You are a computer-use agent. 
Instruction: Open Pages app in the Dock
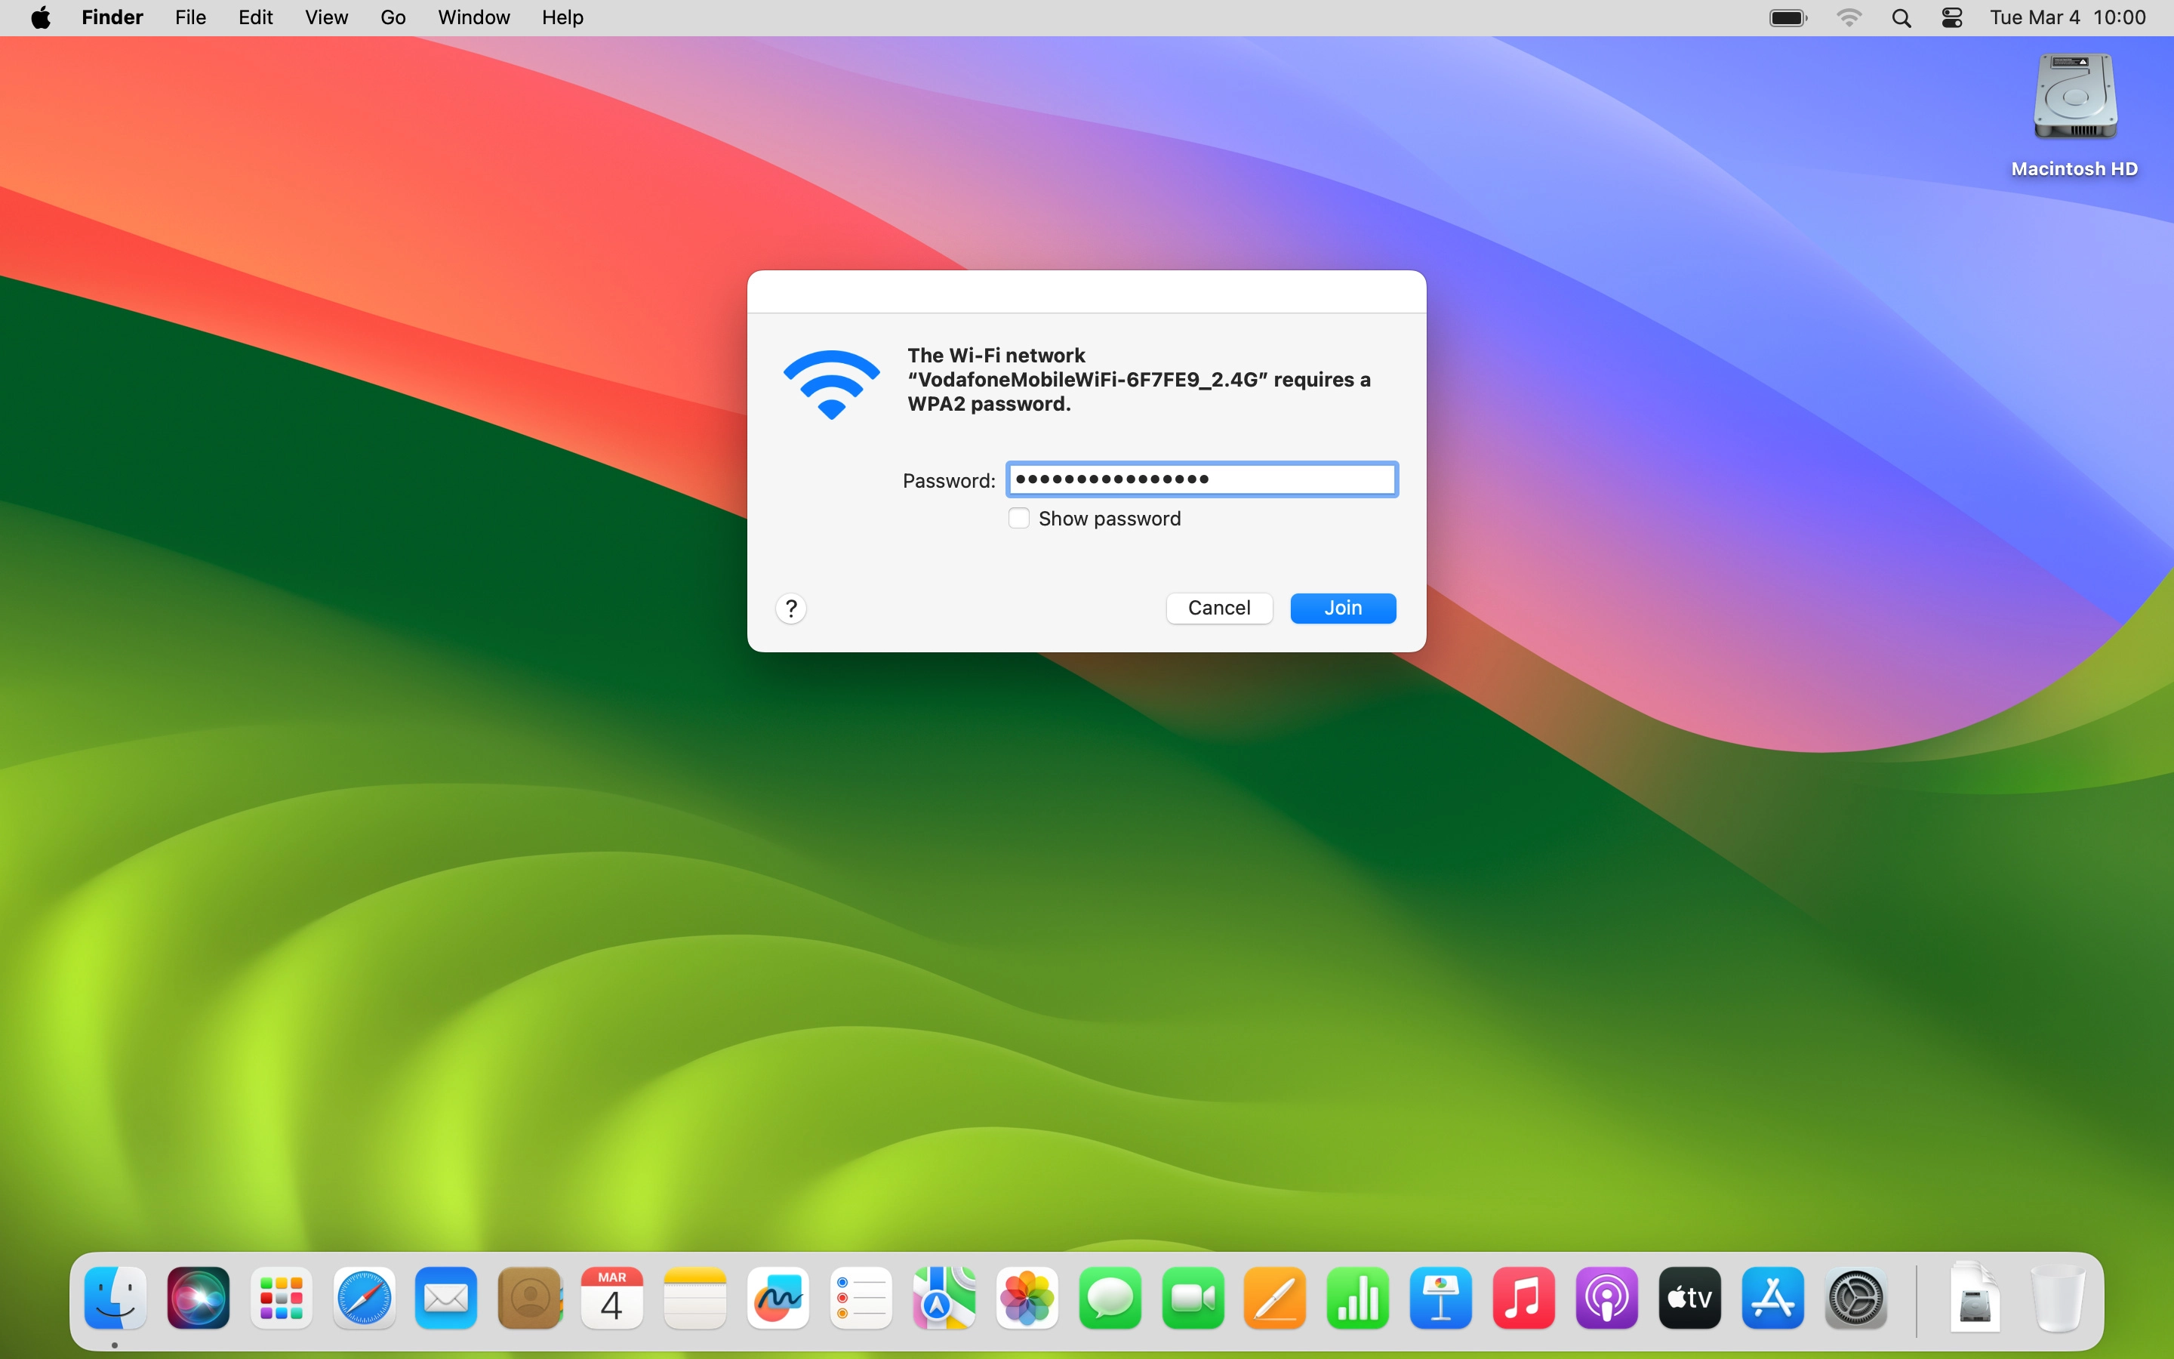point(1276,1298)
